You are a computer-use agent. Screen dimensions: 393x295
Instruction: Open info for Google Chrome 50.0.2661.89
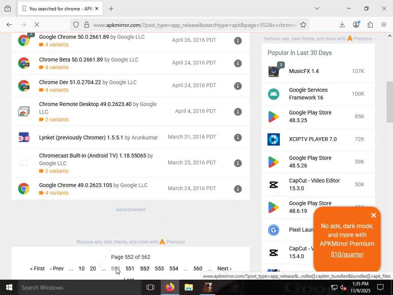coord(238,41)
